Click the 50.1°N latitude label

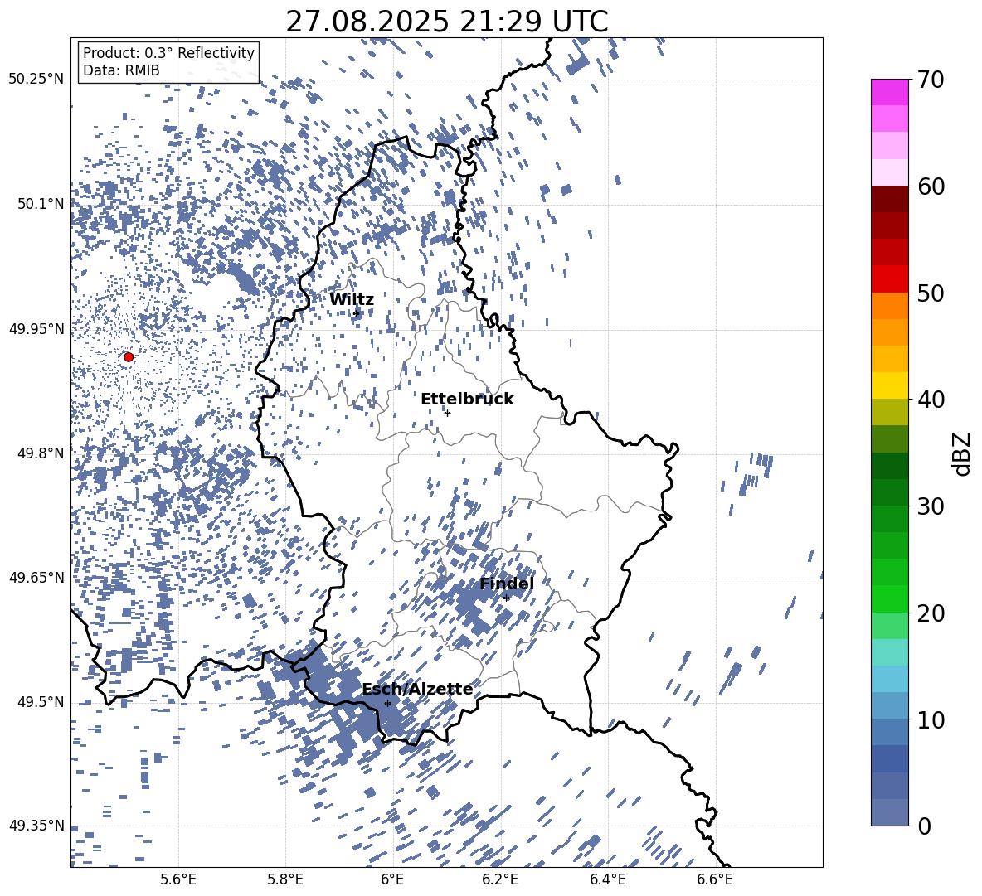[x=41, y=204]
